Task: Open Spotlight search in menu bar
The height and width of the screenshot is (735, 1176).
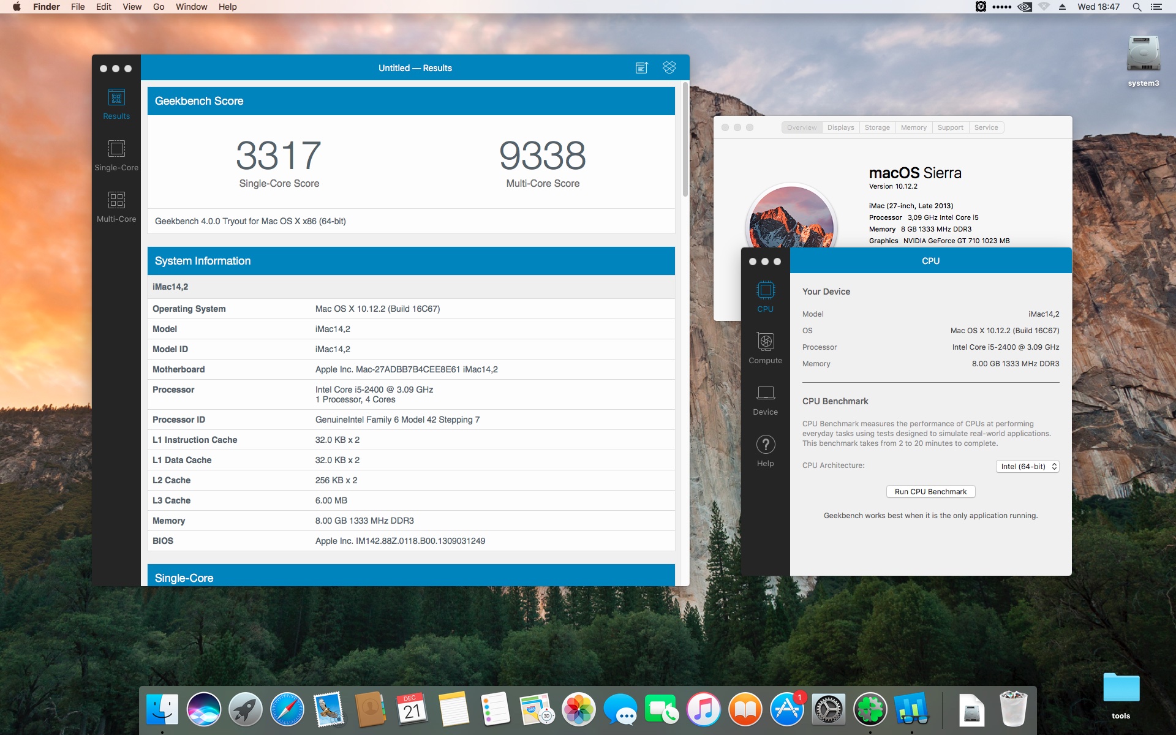Action: 1137,7
